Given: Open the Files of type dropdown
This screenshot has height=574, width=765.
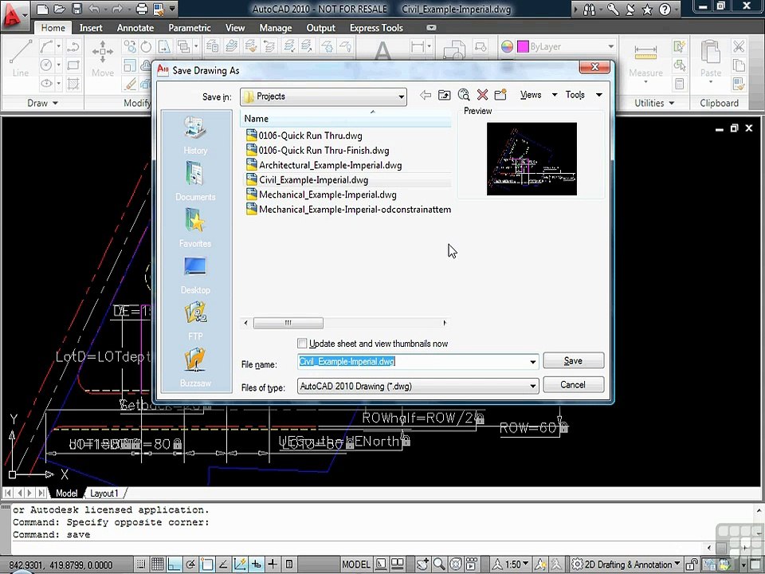Looking at the screenshot, I should pyautogui.click(x=418, y=386).
